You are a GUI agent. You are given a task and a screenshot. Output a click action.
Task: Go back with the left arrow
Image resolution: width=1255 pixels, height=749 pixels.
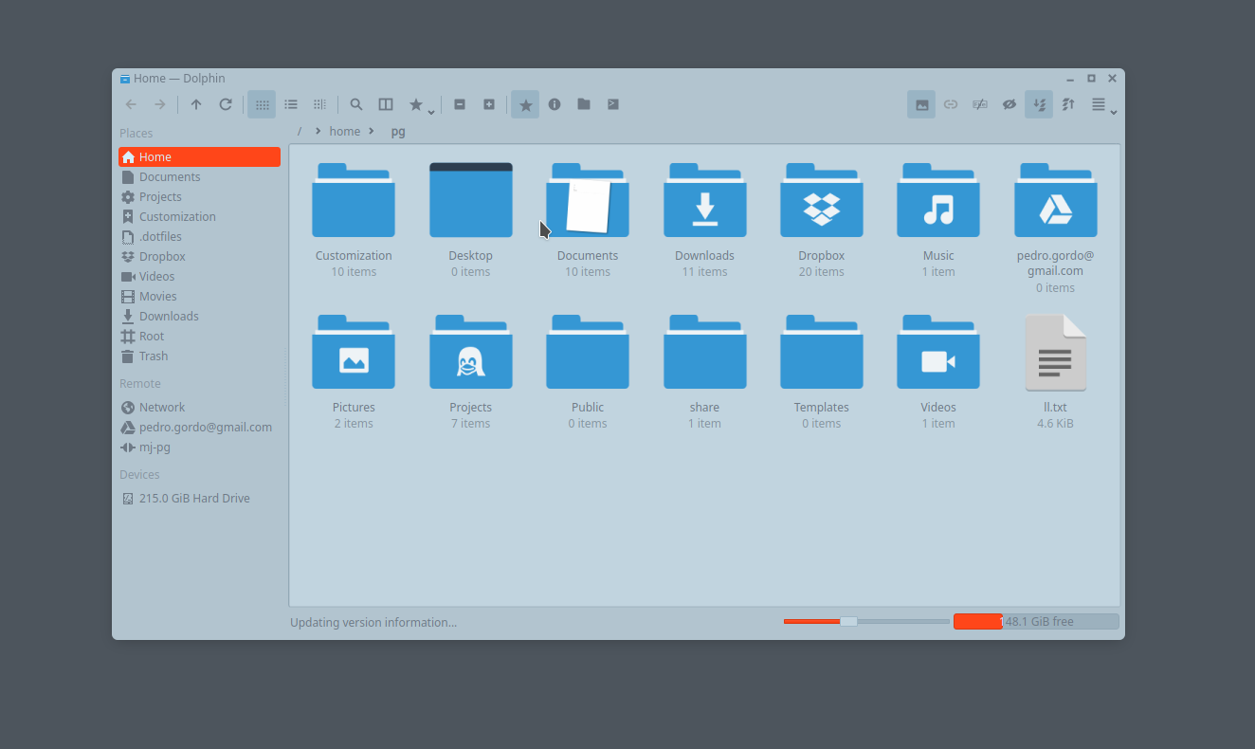point(131,104)
